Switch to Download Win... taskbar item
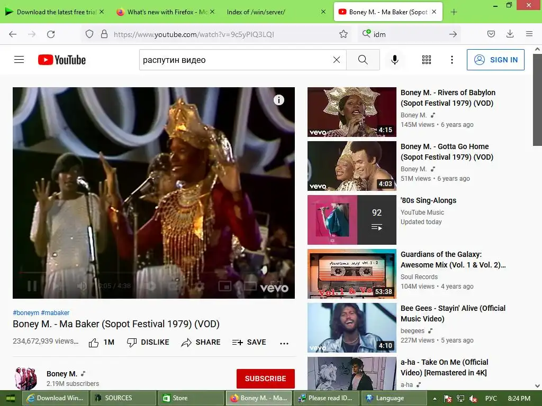This screenshot has width=542, height=406. pyautogui.click(x=56, y=399)
